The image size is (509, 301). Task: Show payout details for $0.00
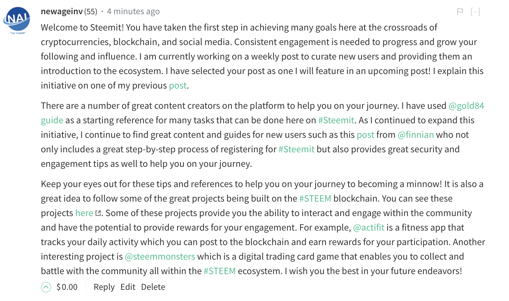click(x=67, y=287)
